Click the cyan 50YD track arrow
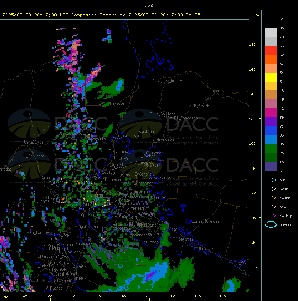 pyautogui.click(x=271, y=180)
